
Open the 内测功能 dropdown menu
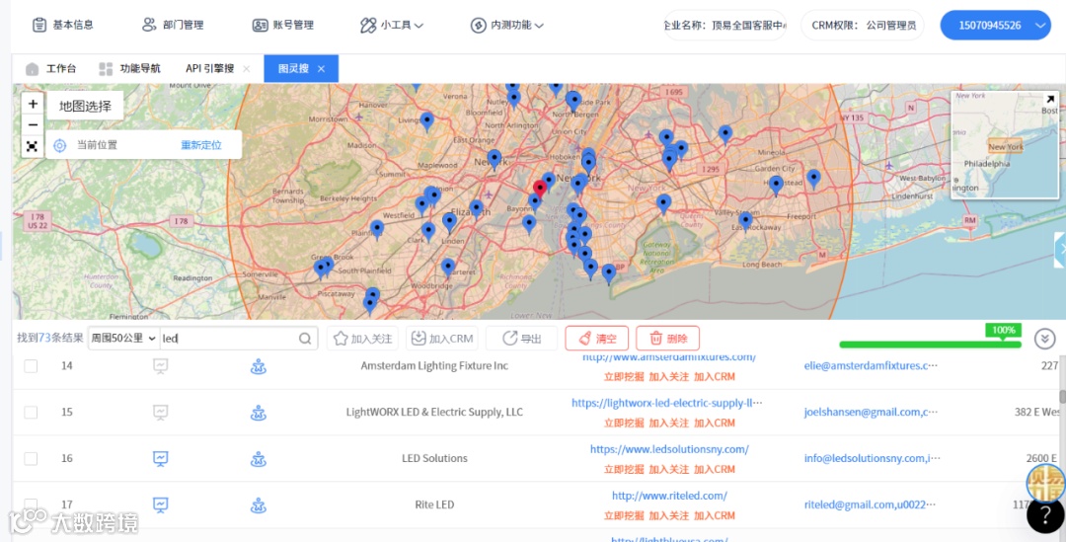coord(507,25)
